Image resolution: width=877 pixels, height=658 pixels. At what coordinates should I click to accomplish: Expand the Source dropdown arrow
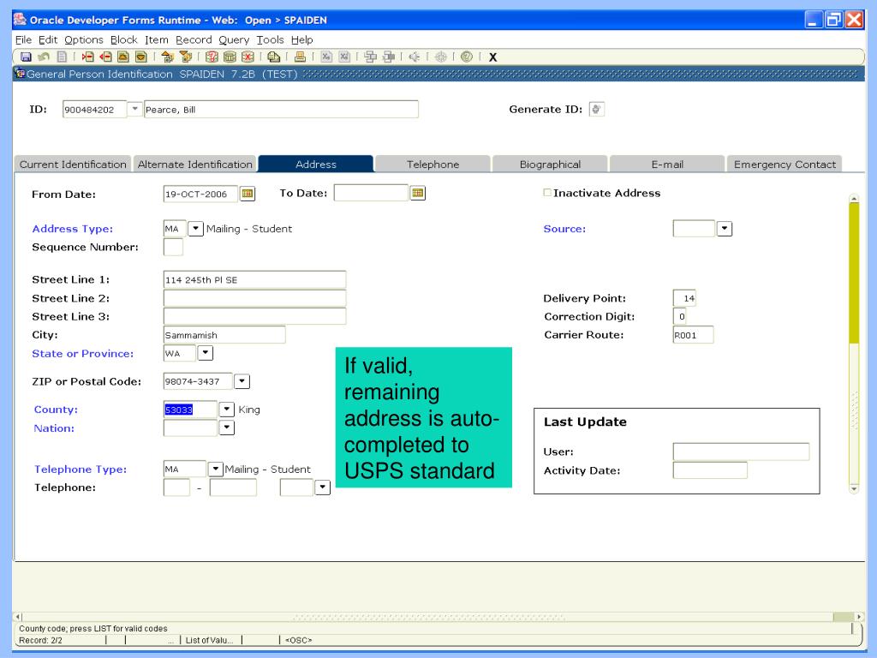click(x=725, y=228)
